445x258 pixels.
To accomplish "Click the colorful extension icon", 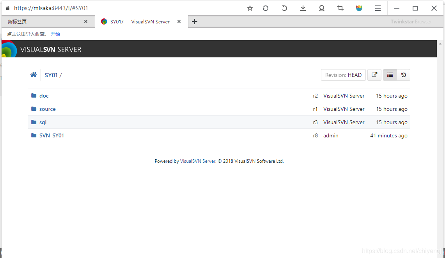I will [x=359, y=8].
